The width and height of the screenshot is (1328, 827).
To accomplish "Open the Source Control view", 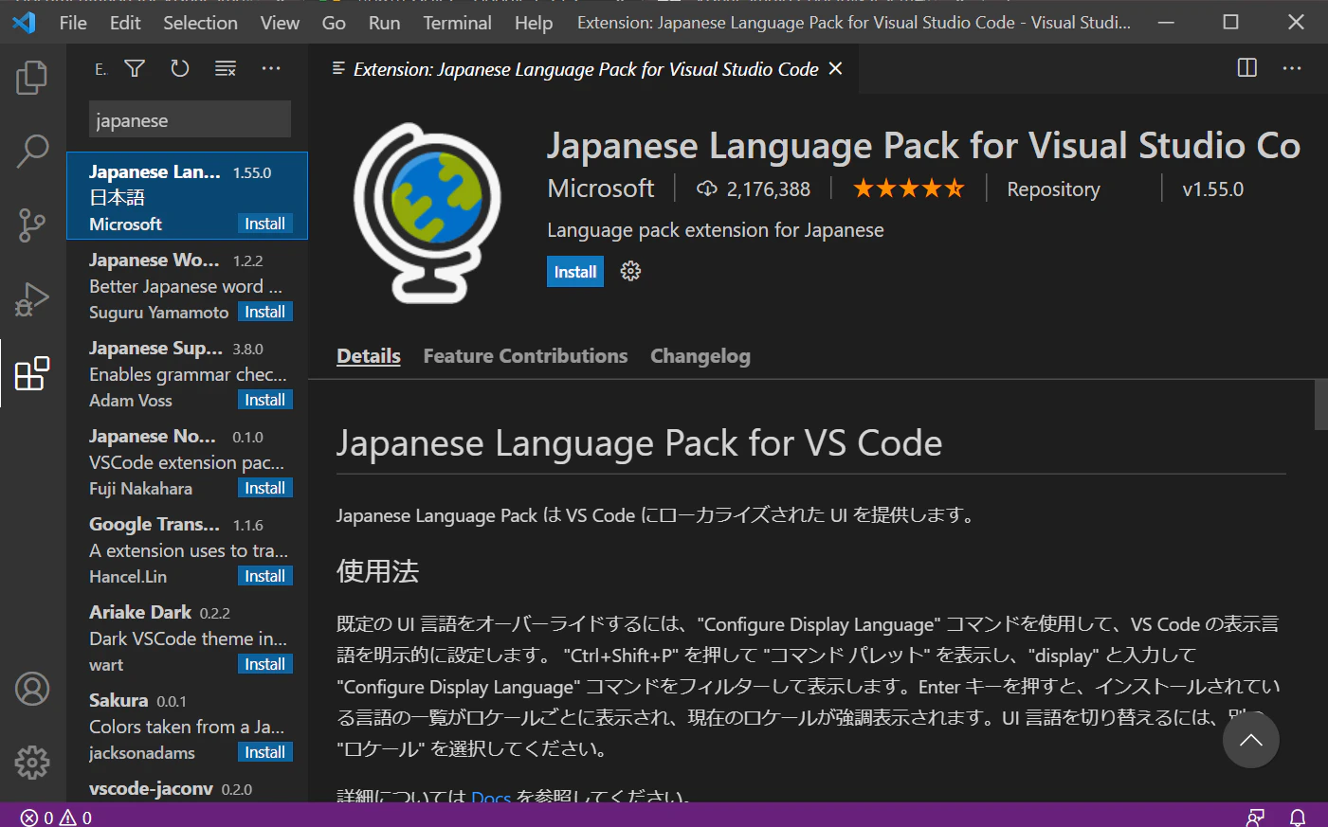I will tap(32, 225).
